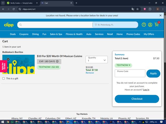Open the translate page icon

(133, 9)
